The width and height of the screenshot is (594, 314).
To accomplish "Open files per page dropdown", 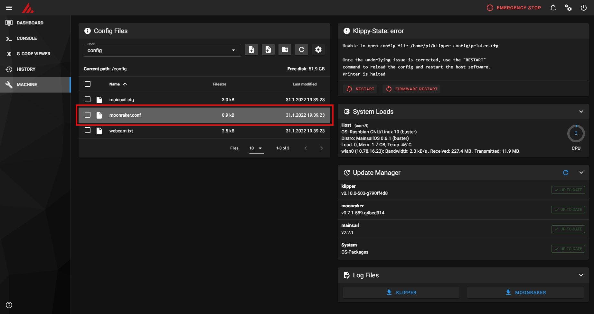I will coord(256,148).
